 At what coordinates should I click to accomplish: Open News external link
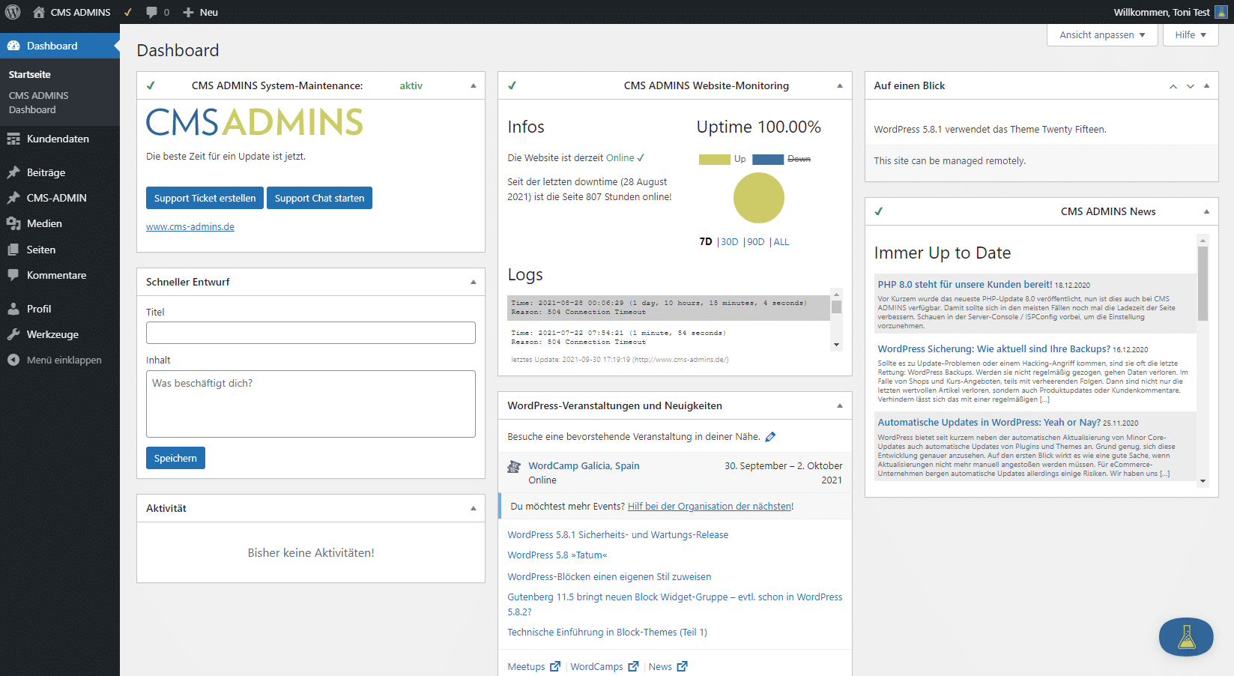click(668, 666)
